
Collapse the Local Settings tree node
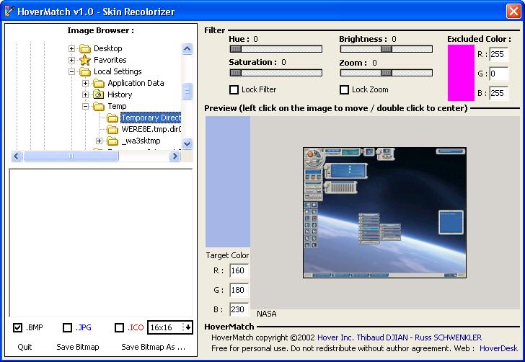(x=71, y=71)
